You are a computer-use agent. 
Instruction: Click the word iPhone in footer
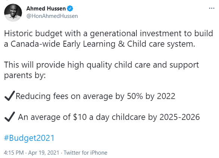99,153
